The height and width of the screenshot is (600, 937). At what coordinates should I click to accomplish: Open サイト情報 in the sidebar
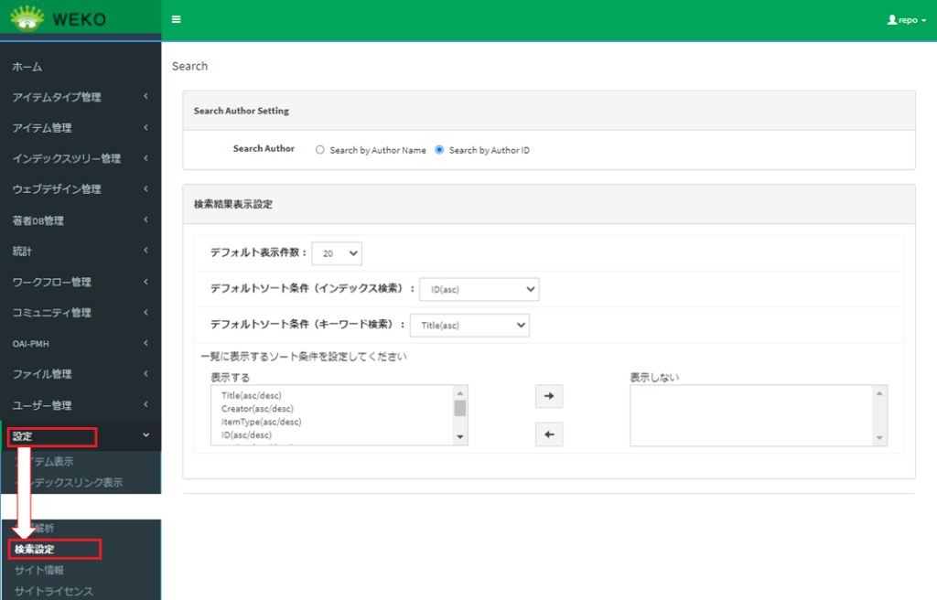(x=39, y=570)
